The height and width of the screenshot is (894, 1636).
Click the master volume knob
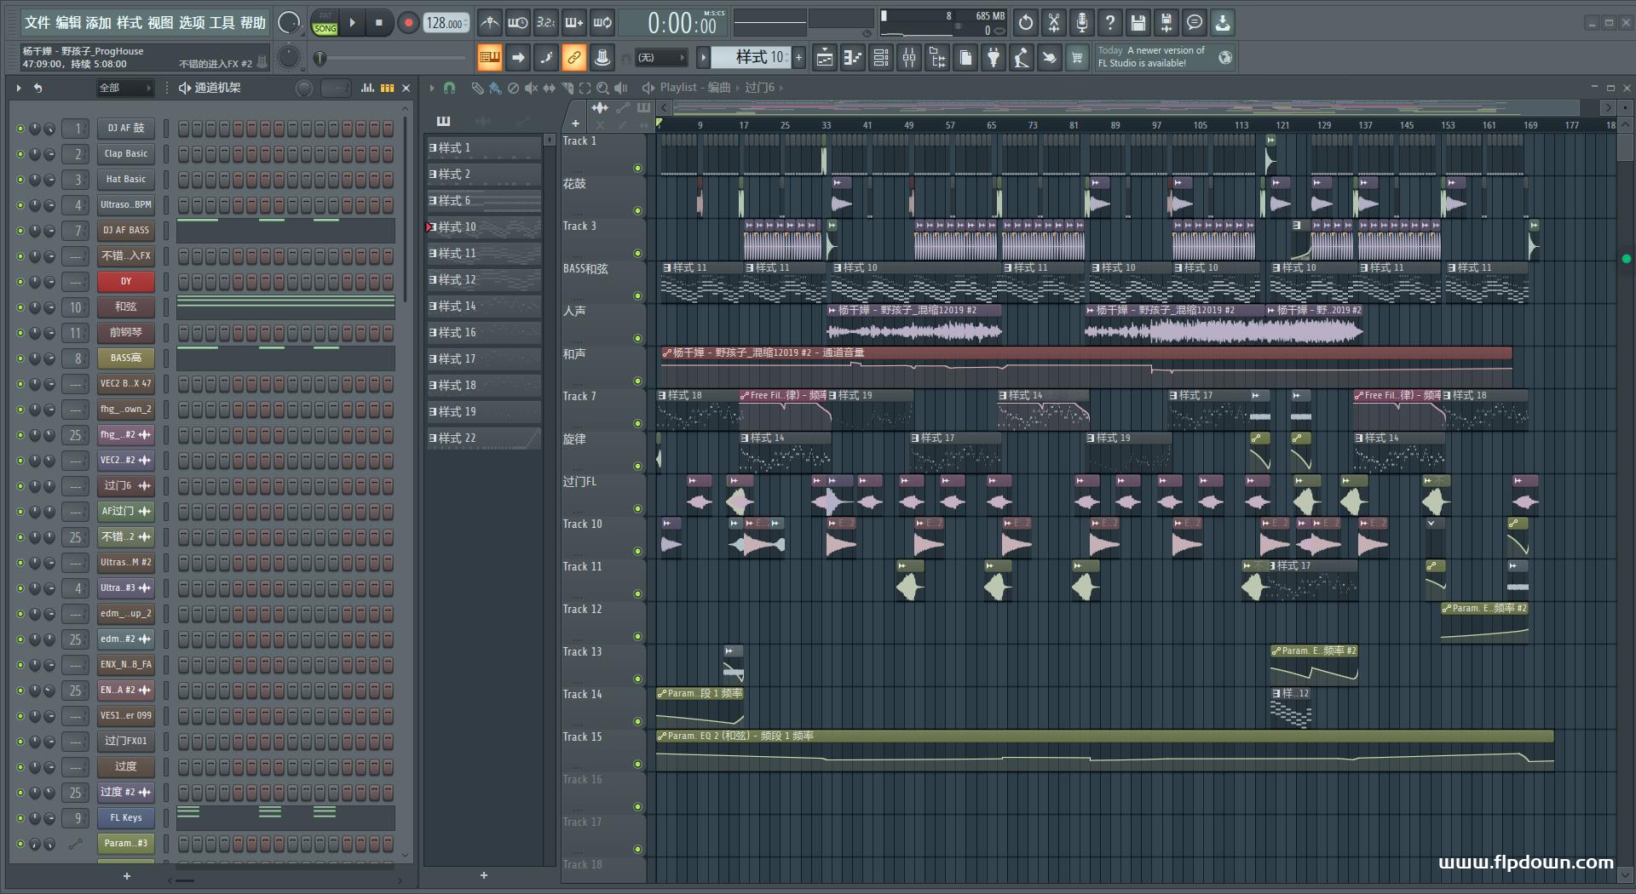290,23
